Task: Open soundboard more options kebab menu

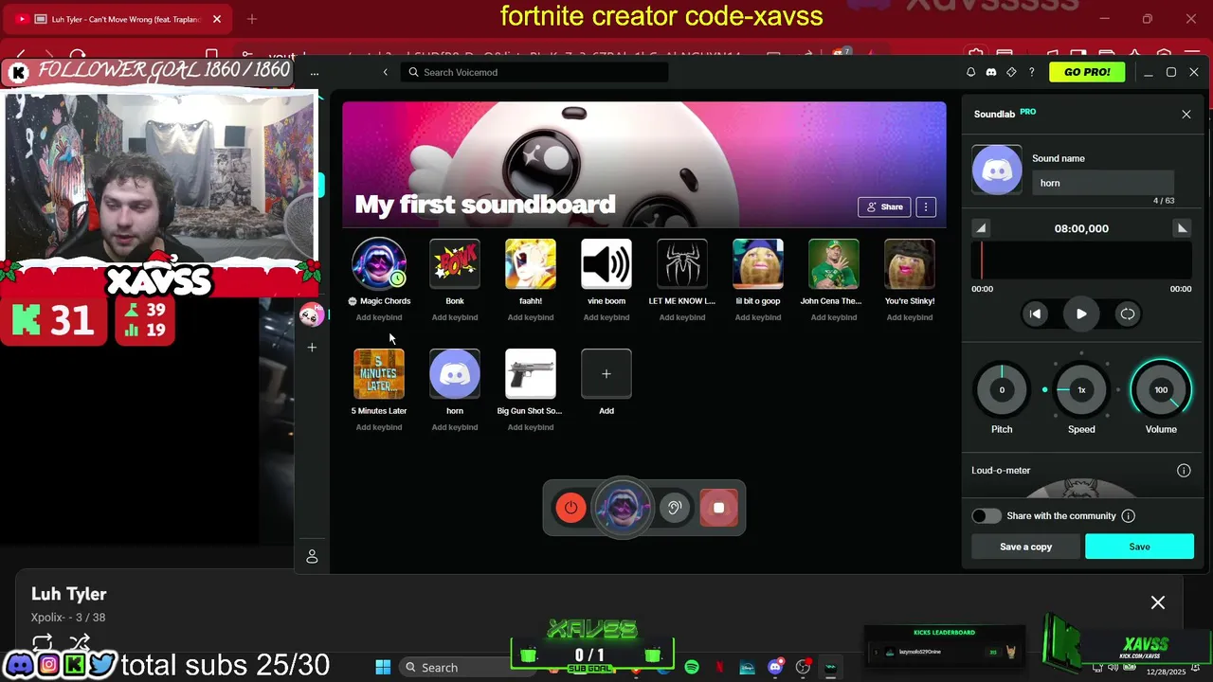Action: tap(926, 206)
